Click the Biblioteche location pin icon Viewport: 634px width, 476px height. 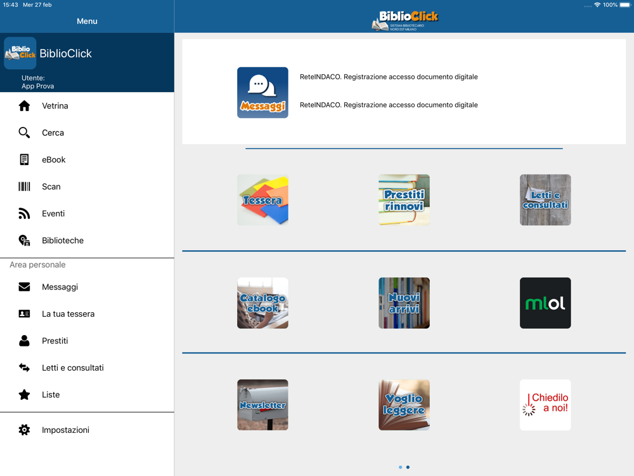click(x=24, y=241)
